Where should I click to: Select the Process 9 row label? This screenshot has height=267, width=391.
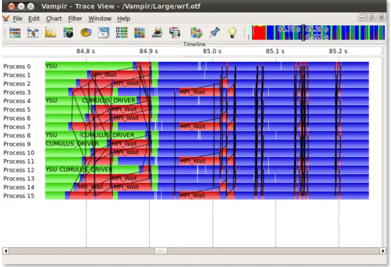pos(17,144)
